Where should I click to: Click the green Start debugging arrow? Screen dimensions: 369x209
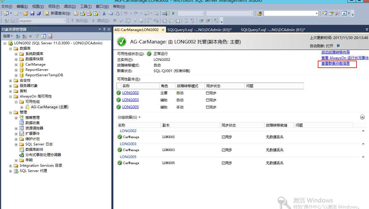[173, 13]
